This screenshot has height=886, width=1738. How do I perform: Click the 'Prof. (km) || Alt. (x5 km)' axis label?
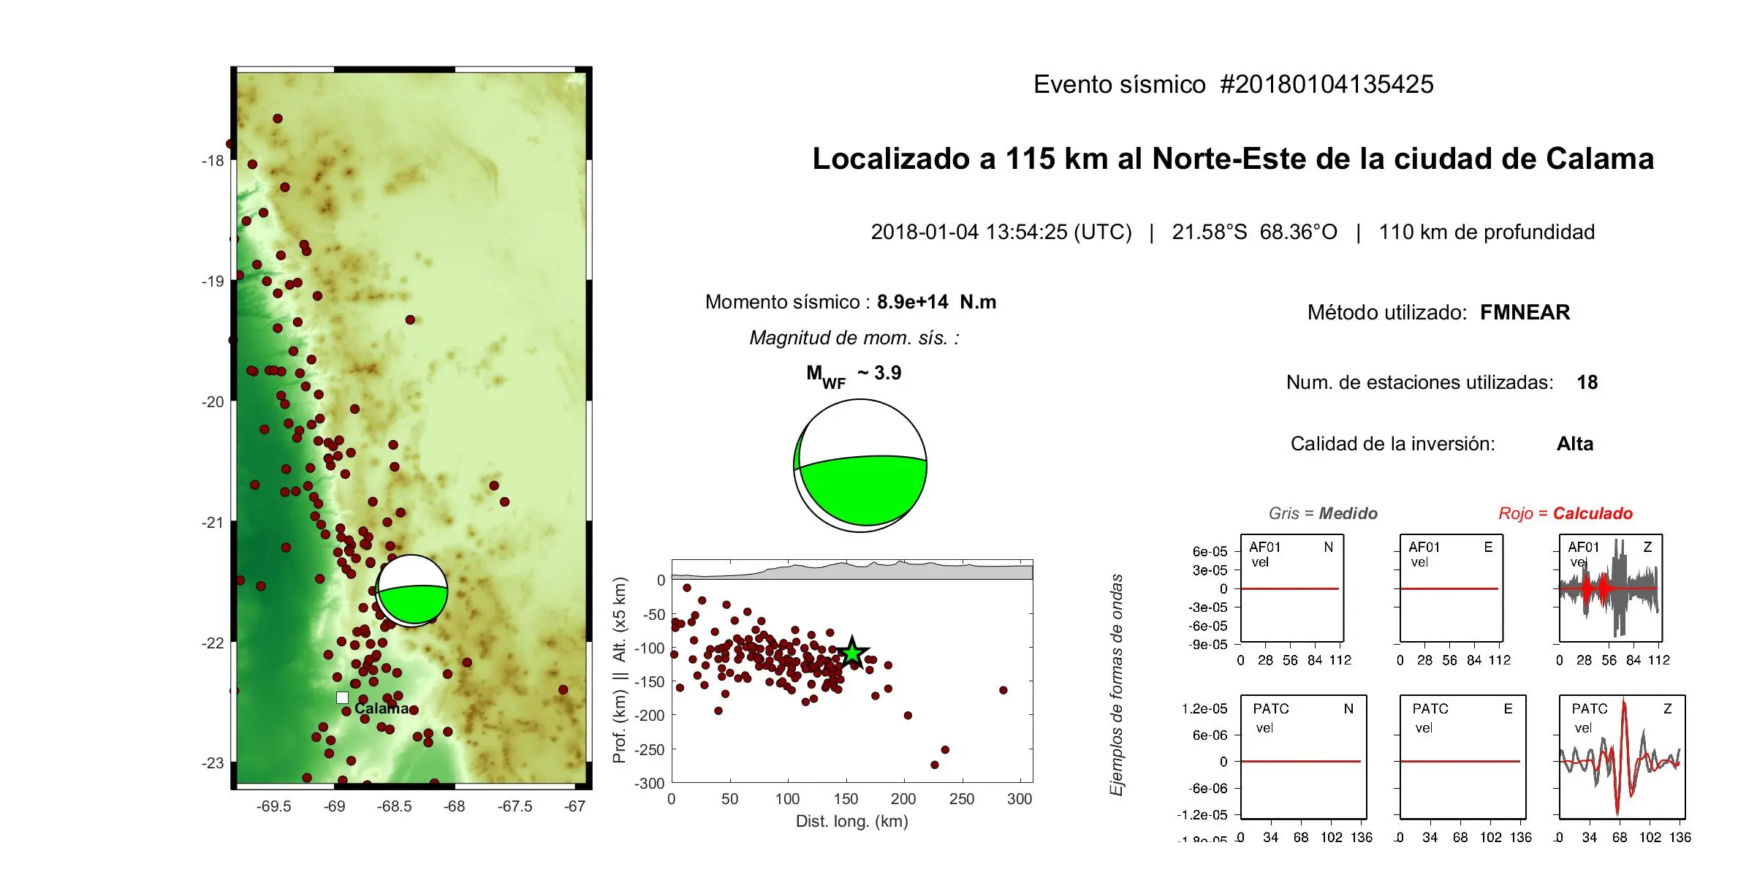(620, 670)
